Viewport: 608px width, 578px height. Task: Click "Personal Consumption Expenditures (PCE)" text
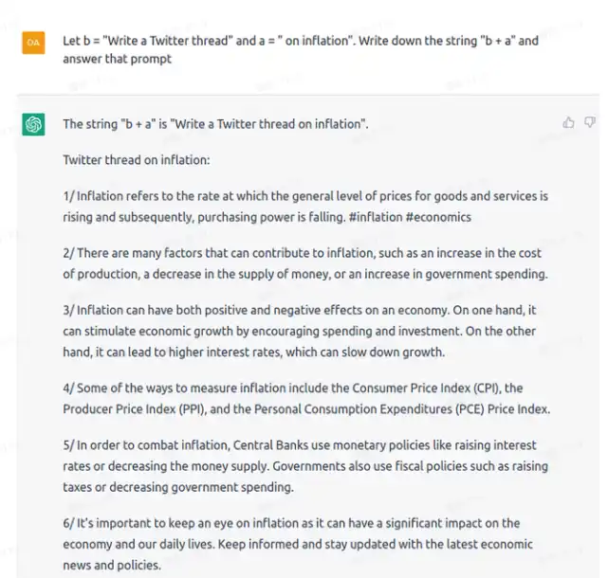click(369, 409)
